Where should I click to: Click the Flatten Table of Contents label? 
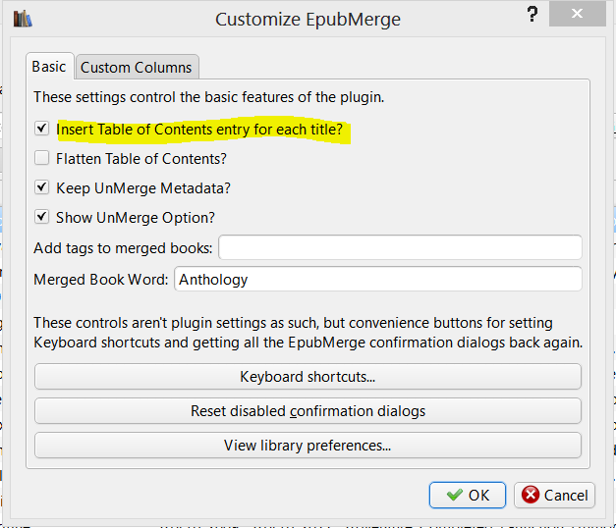(141, 158)
